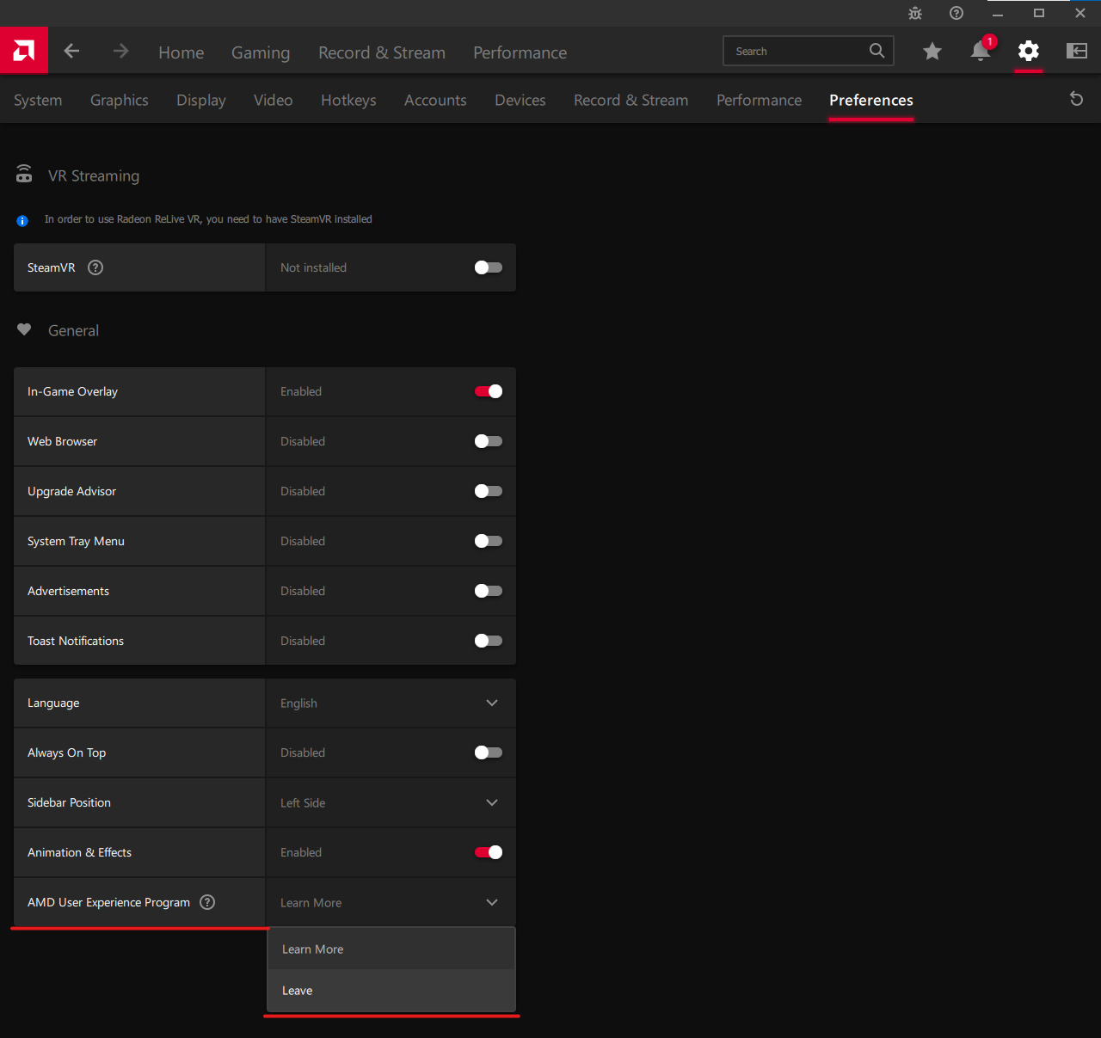Toggle the sidebar panel icon
Image resolution: width=1101 pixels, height=1038 pixels.
click(1077, 51)
